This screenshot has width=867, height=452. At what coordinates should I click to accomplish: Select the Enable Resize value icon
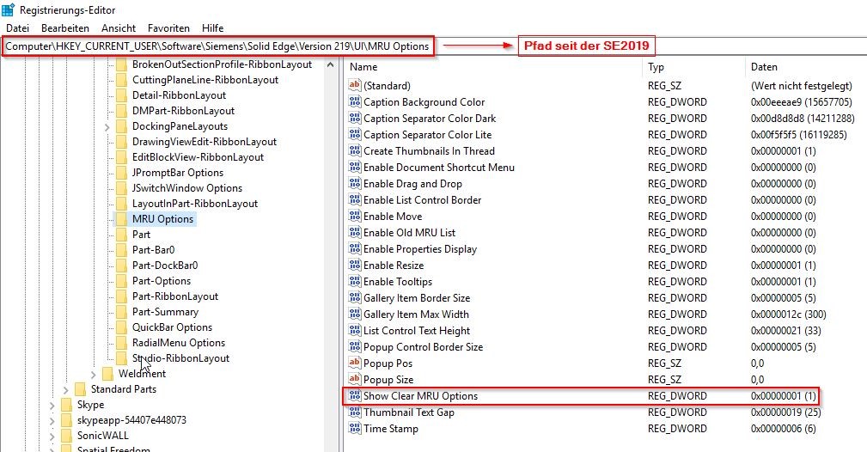click(354, 265)
